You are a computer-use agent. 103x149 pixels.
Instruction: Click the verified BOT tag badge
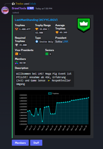click(30, 8)
